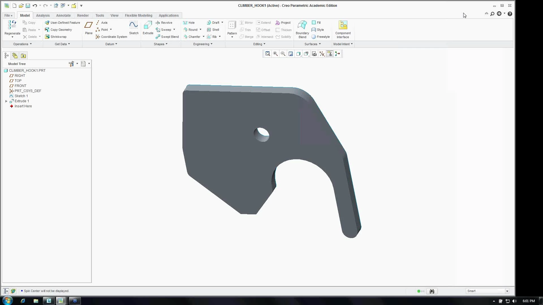Toggle datum display filters icon
543x305 pixels.
pyautogui.click(x=322, y=54)
